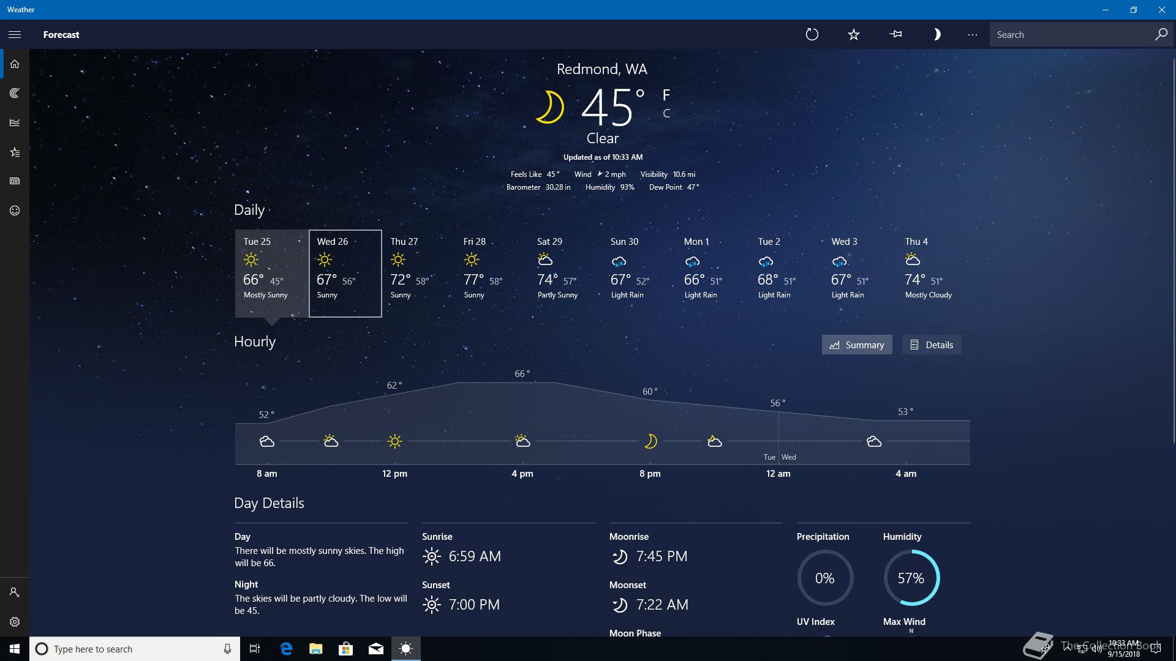Pin this location to Start
This screenshot has height=661, width=1176.
click(x=895, y=34)
